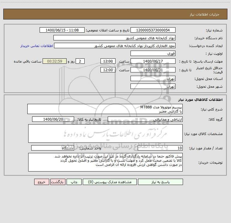This screenshot has height=223, width=231.
Task: Click the تاریخ نیاز به کالا label
Action: tap(89, 119)
